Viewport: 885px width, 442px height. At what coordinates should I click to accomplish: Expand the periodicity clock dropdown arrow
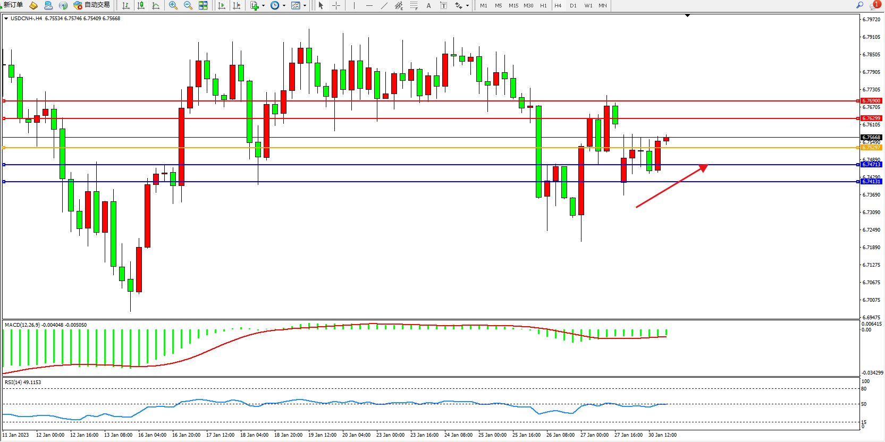pos(284,6)
